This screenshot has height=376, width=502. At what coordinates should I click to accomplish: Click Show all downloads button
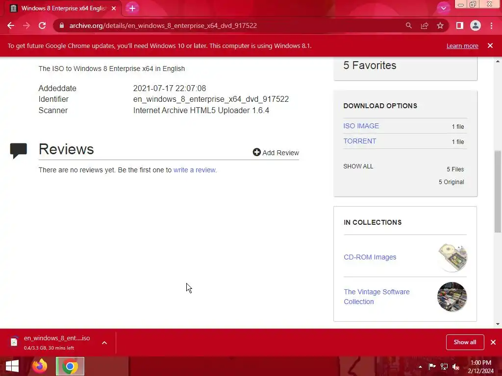(x=465, y=342)
